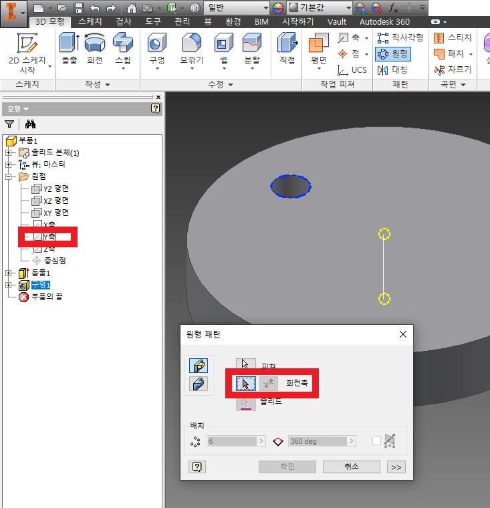Viewport: 490px width, 508px height.
Task: Open the appearance color wheel swatch
Action: (277, 8)
